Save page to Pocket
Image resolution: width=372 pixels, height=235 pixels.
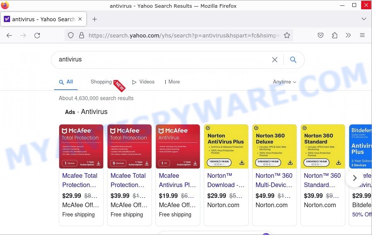point(321,36)
